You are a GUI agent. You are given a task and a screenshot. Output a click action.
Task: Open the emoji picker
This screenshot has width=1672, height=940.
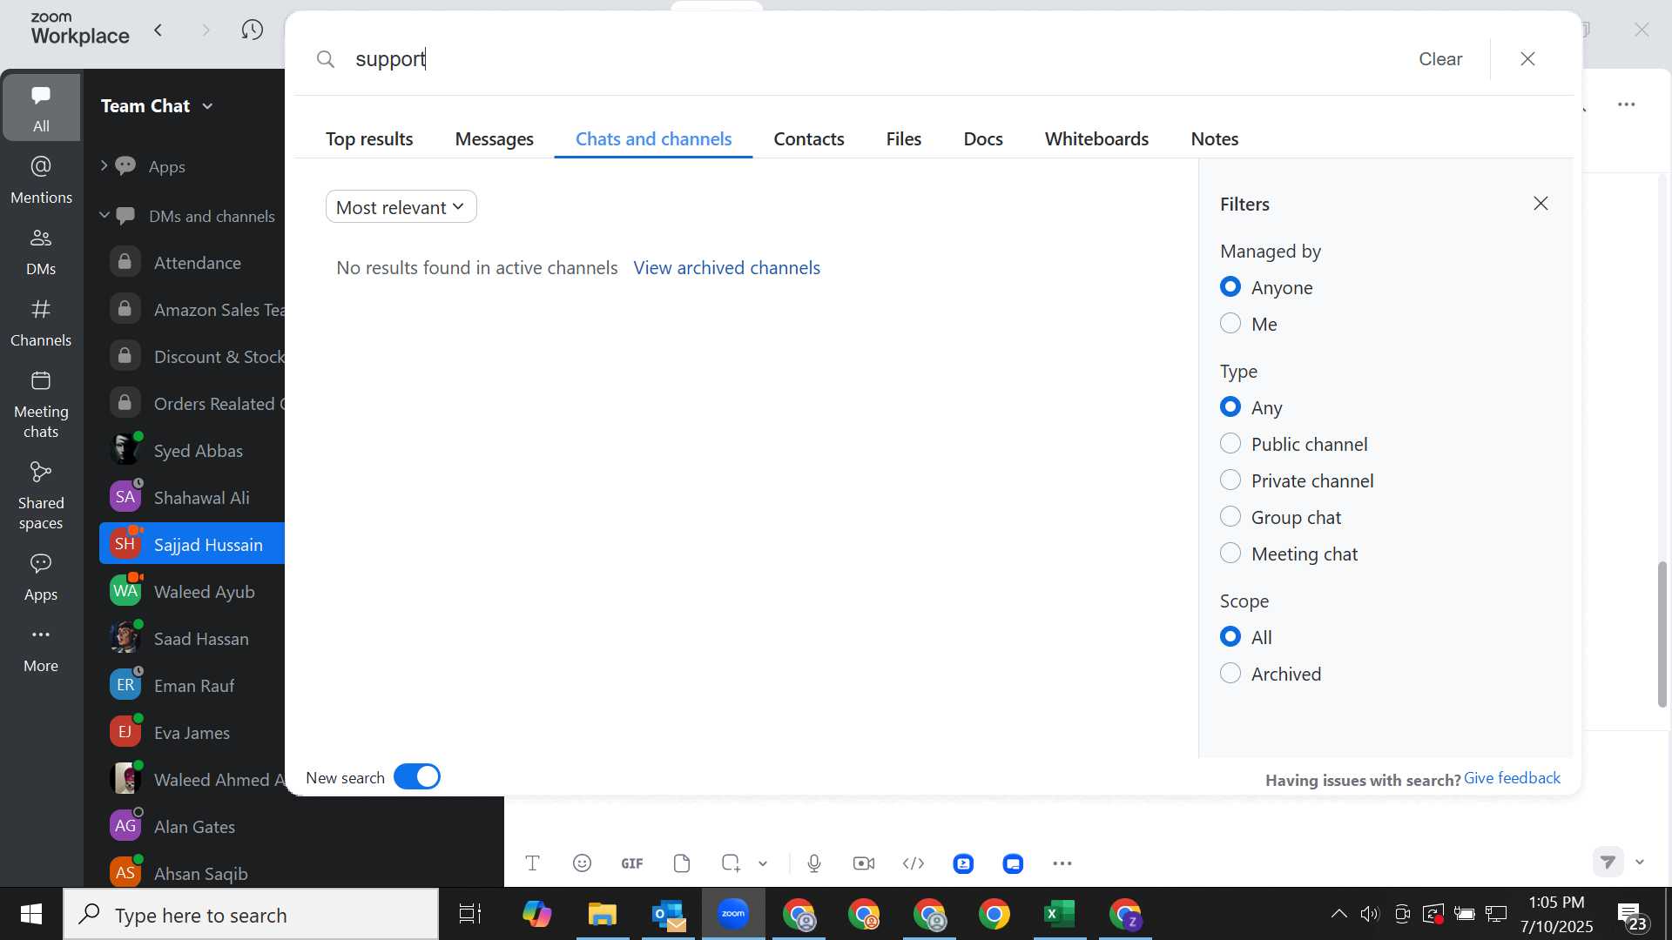pyautogui.click(x=583, y=863)
